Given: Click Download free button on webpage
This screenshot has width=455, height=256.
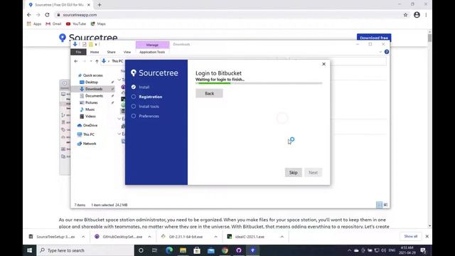Looking at the screenshot, I should coord(374,38).
